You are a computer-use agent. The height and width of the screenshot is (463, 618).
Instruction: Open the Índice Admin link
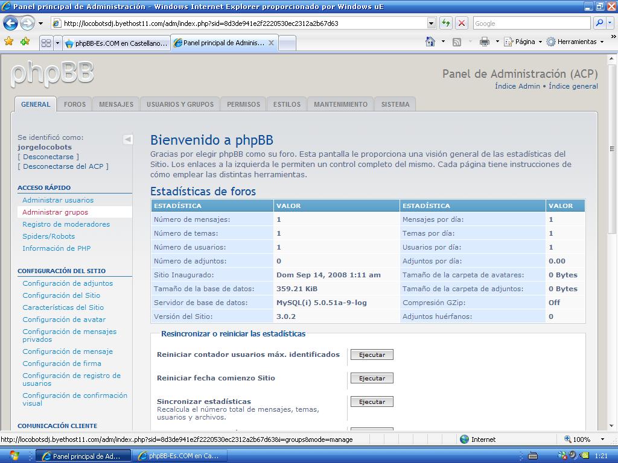(x=517, y=86)
